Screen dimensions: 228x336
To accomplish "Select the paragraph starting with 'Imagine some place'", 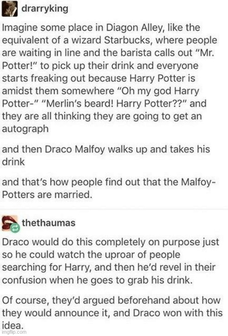I will click(x=109, y=78).
